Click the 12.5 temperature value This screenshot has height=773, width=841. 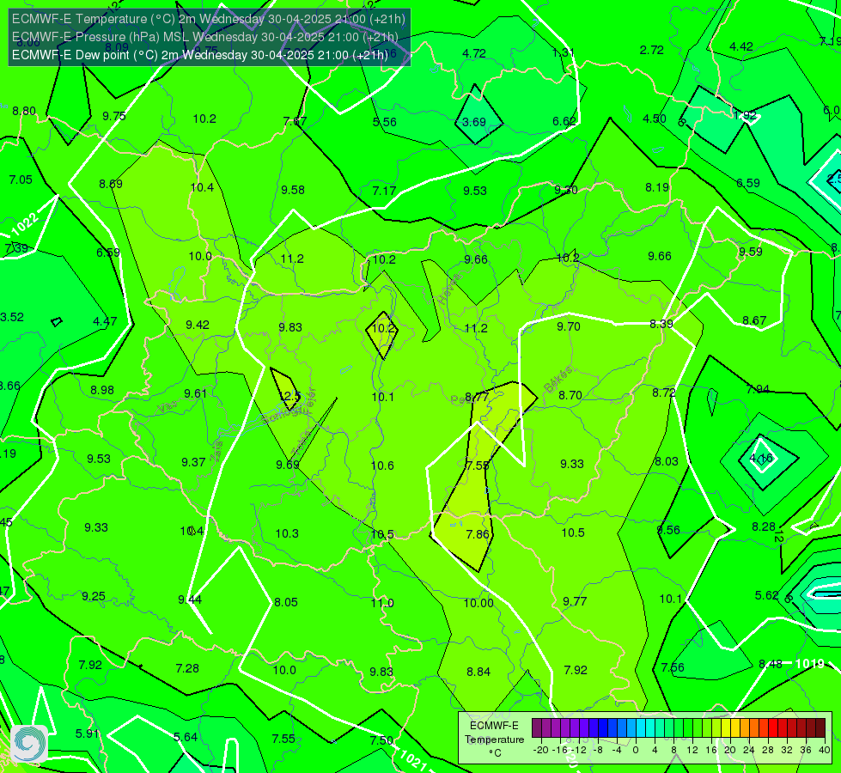tap(290, 397)
